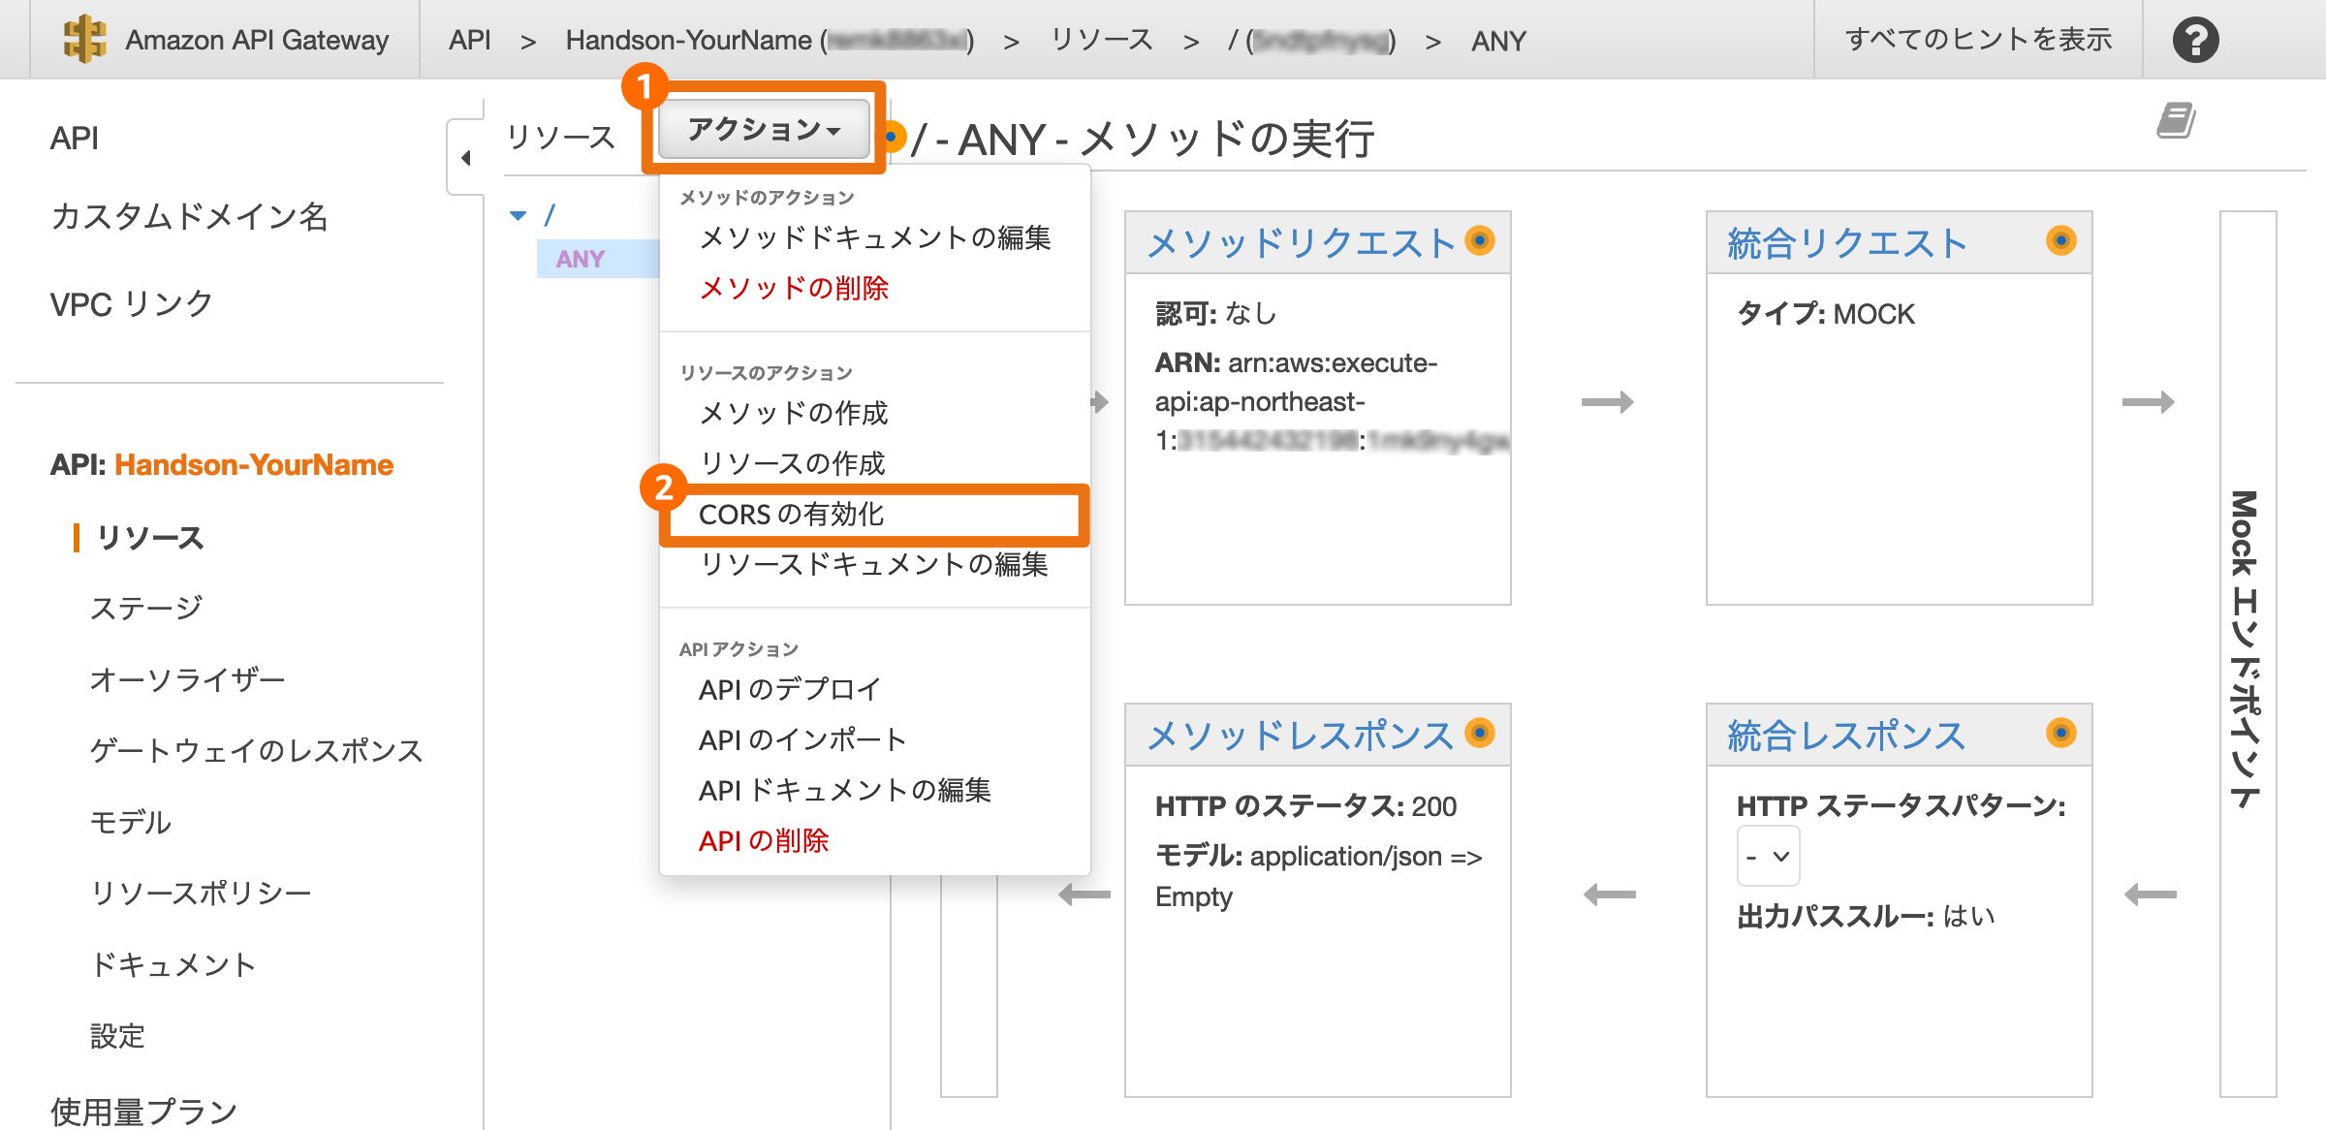This screenshot has height=1130, width=2326.
Task: Click the hint dot on メソッドリクエスト
Action: click(x=1480, y=240)
